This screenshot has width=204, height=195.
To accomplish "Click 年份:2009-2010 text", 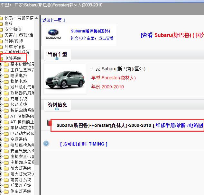I will pos(107,87).
